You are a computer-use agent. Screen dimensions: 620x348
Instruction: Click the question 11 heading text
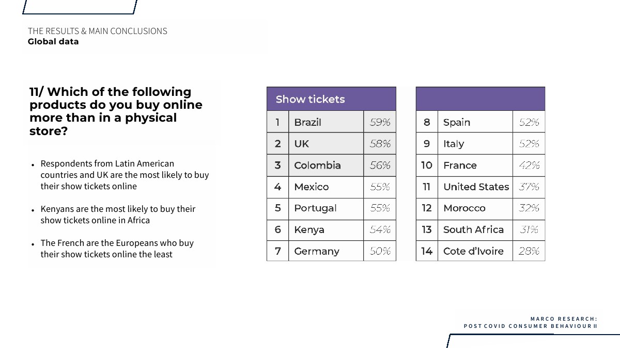116,111
